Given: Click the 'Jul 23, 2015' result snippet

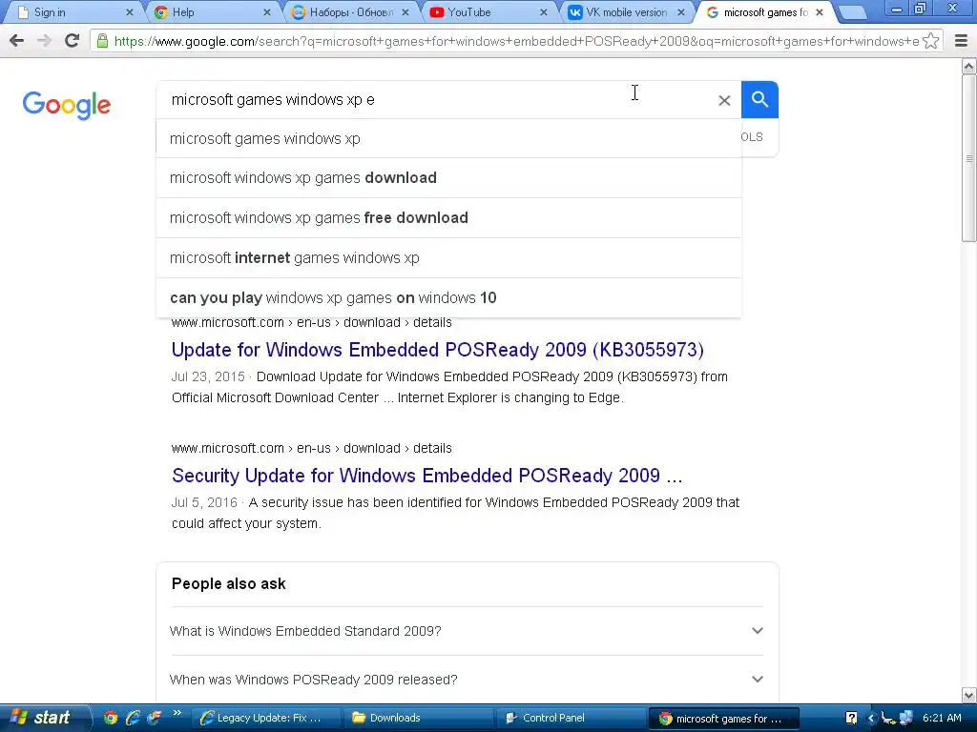Looking at the screenshot, I should pyautogui.click(x=449, y=387).
